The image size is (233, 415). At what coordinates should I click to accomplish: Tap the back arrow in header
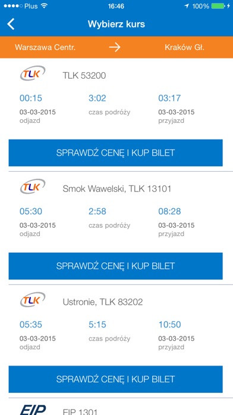11,24
